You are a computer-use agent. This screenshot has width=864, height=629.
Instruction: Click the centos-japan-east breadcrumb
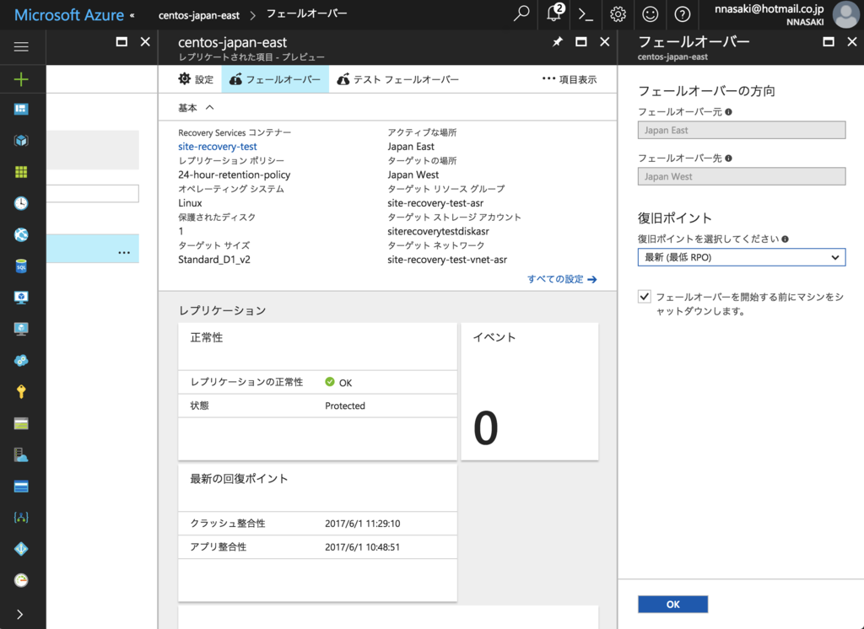(x=199, y=15)
